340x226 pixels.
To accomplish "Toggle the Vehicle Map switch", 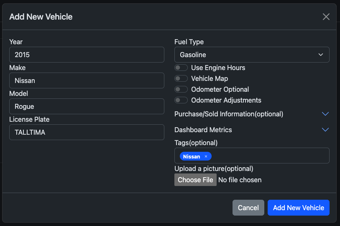I will coord(181,78).
